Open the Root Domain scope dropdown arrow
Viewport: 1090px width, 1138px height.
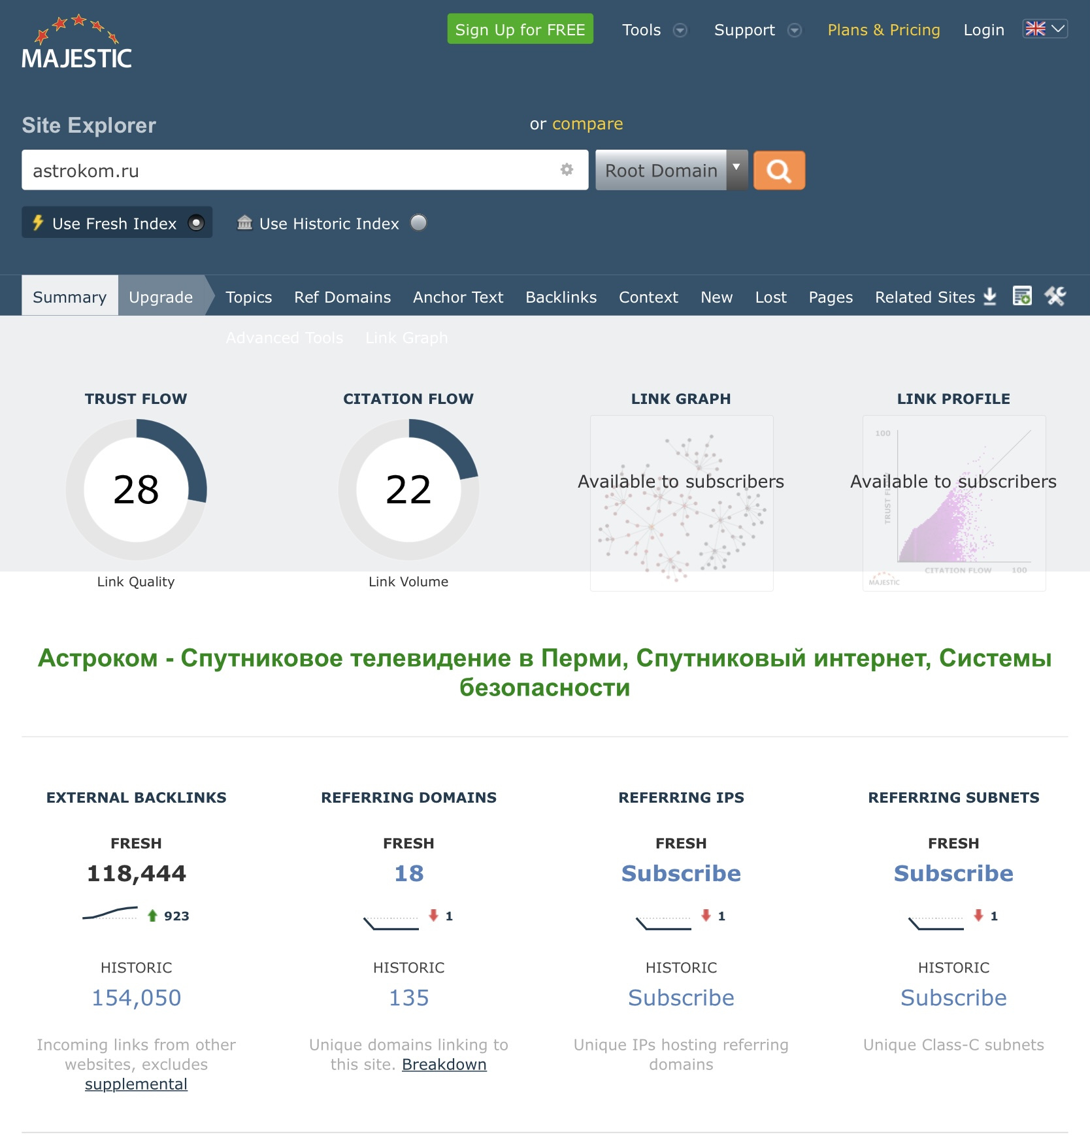736,170
